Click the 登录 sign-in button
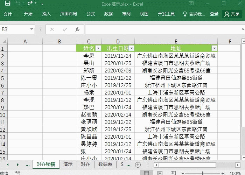 tap(214, 14)
